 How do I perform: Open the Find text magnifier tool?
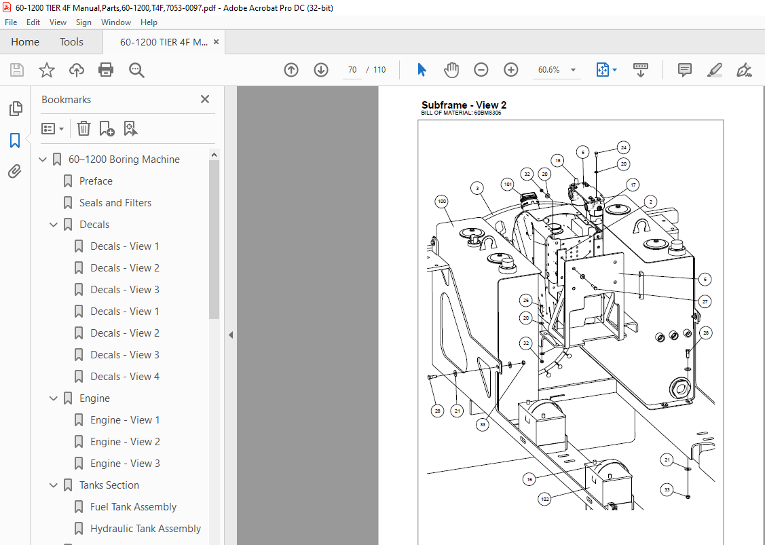pyautogui.click(x=136, y=70)
